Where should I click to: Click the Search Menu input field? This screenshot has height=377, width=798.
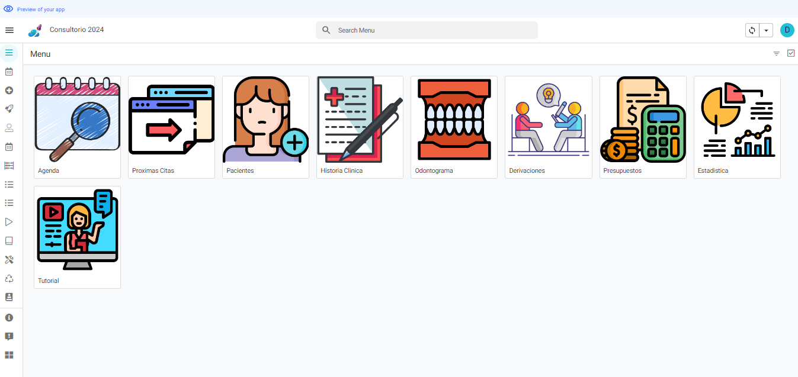[x=427, y=30]
